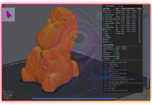Click the Display column header
This screenshot has height=105, width=152.
coord(139,8)
